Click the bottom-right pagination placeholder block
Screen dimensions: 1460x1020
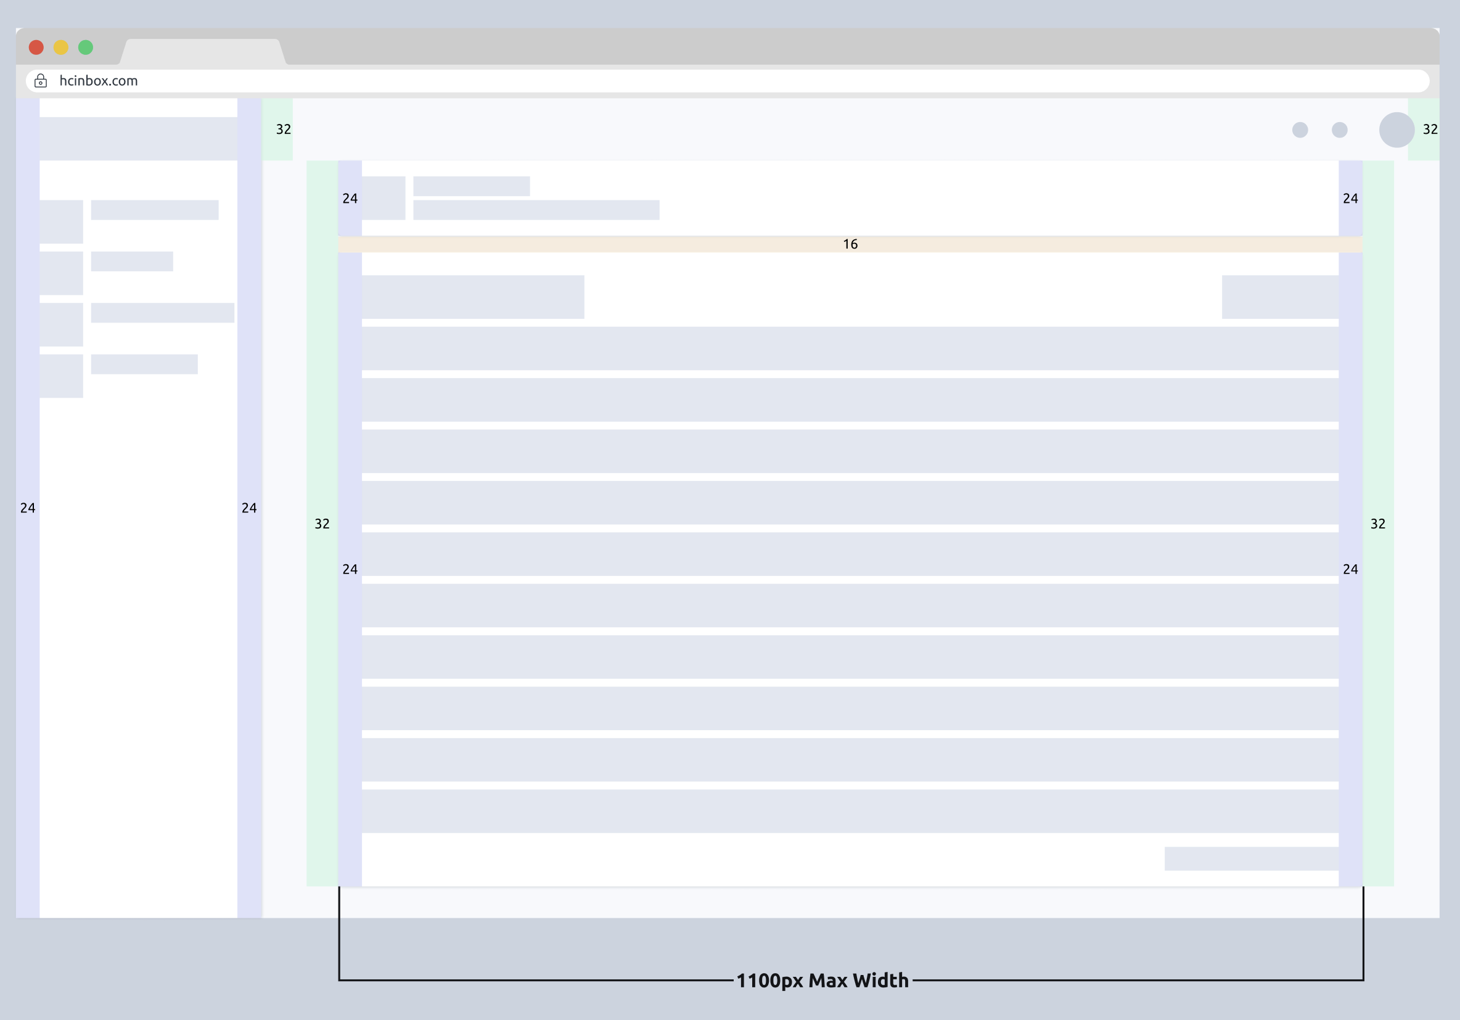(1251, 858)
